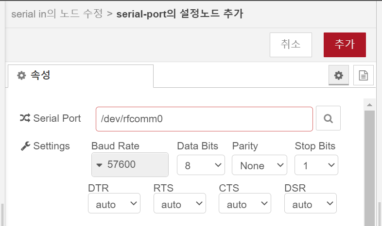The height and width of the screenshot is (226, 382).
Task: Select the gear node properties icon
Action: (x=338, y=75)
